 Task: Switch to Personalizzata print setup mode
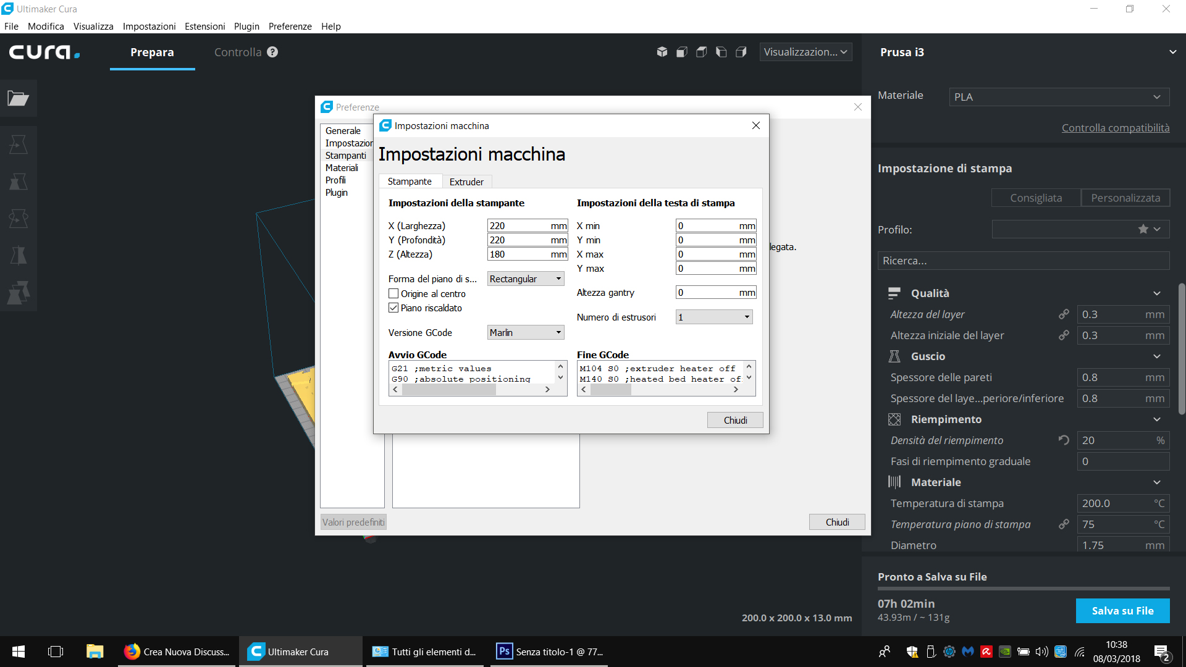coord(1125,198)
